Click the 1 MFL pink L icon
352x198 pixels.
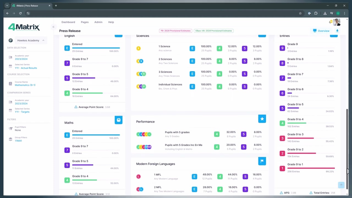tap(139, 177)
